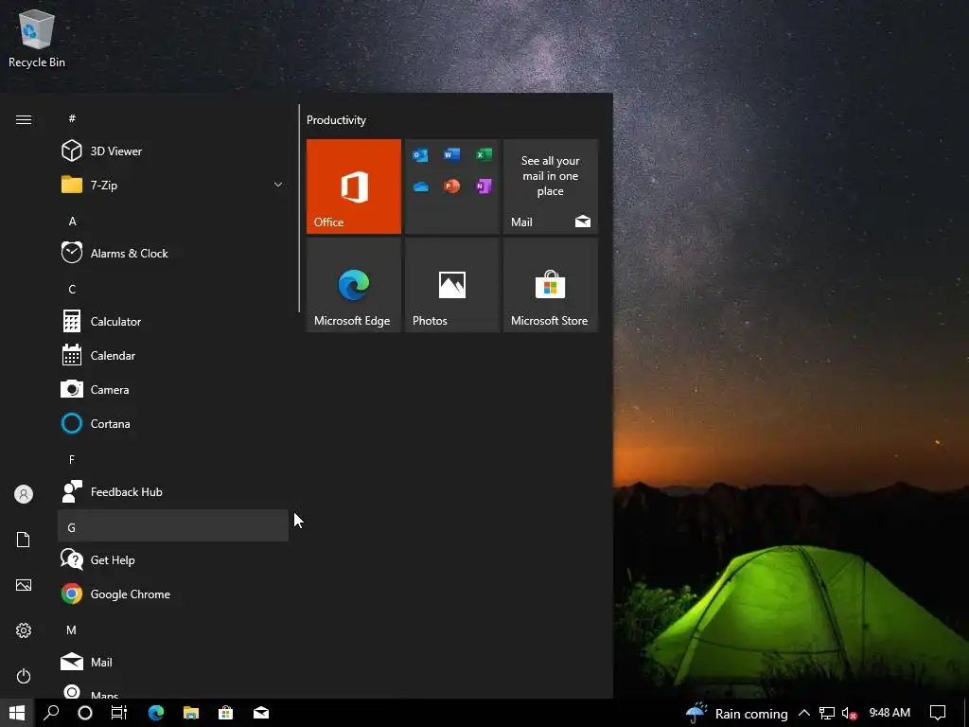Open the Calculator app
Screen dimensions: 969x727
coord(173,321)
